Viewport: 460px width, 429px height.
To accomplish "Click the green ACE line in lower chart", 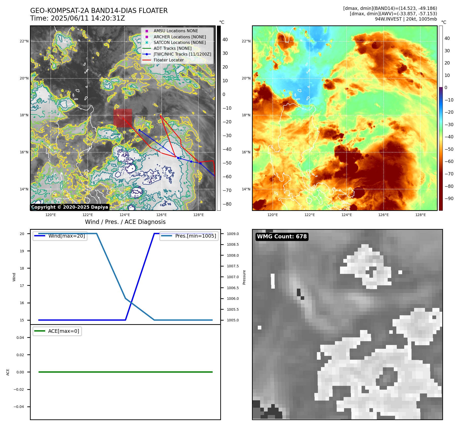I will click(x=125, y=372).
